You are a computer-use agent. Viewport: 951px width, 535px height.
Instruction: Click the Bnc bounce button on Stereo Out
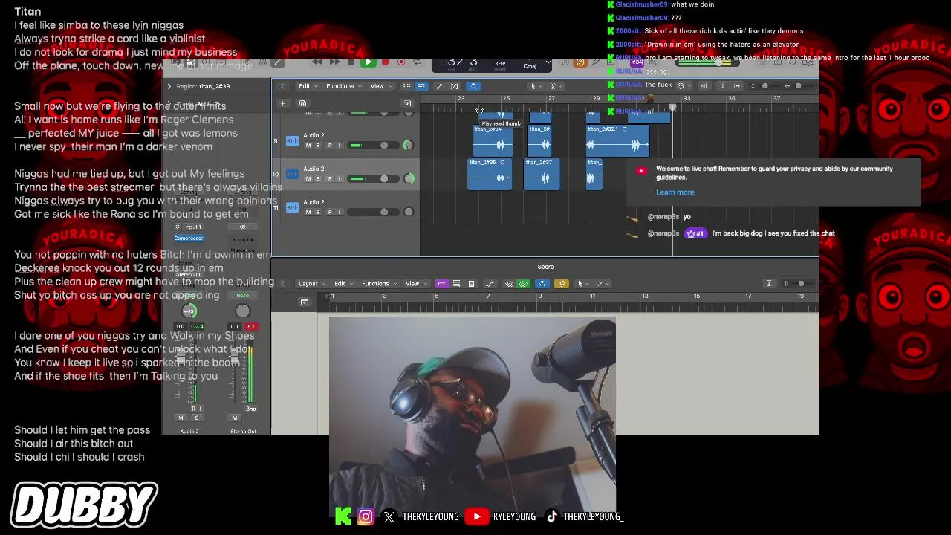251,409
